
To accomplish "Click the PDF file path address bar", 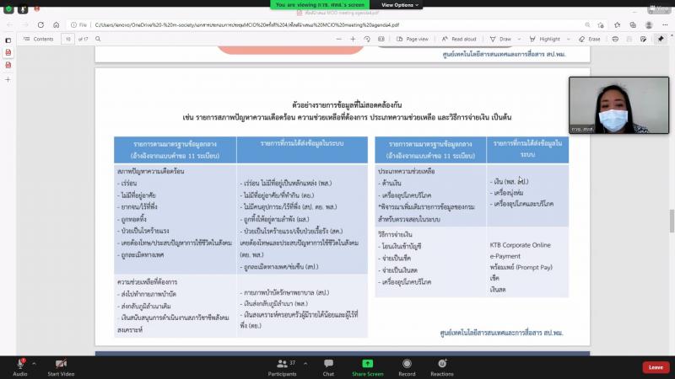I will 246,25.
